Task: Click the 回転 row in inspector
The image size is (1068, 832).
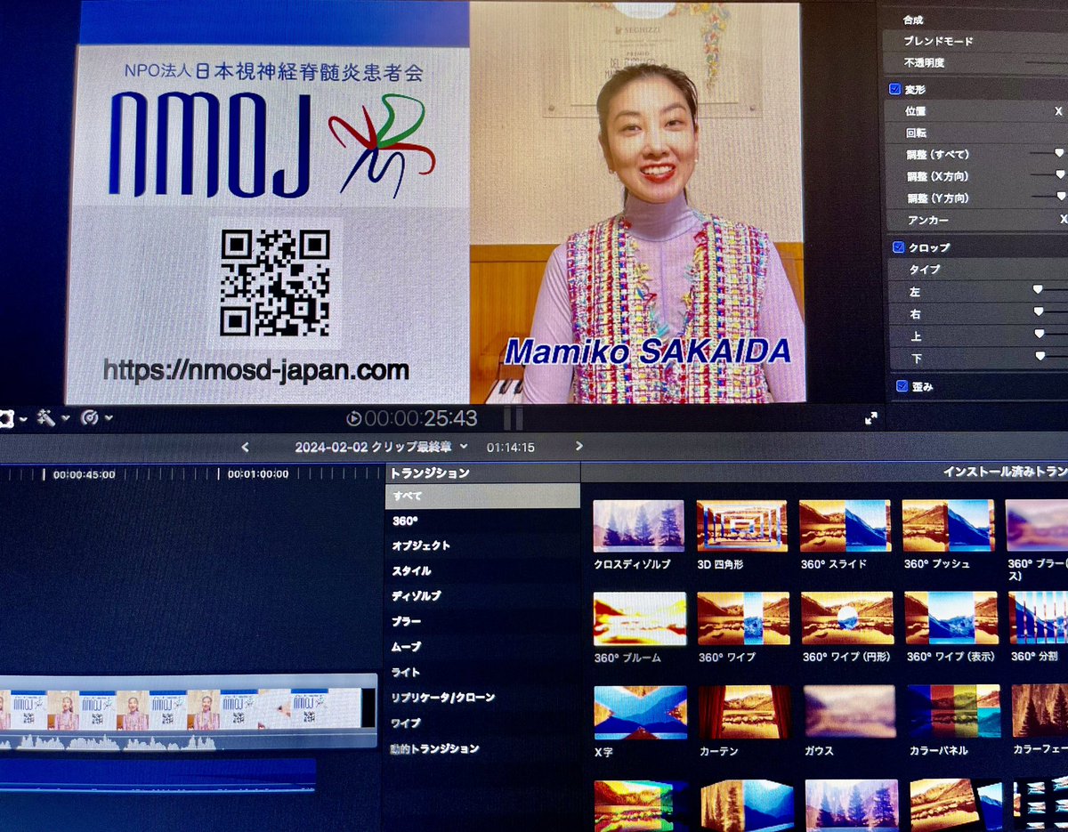Action: (x=976, y=133)
